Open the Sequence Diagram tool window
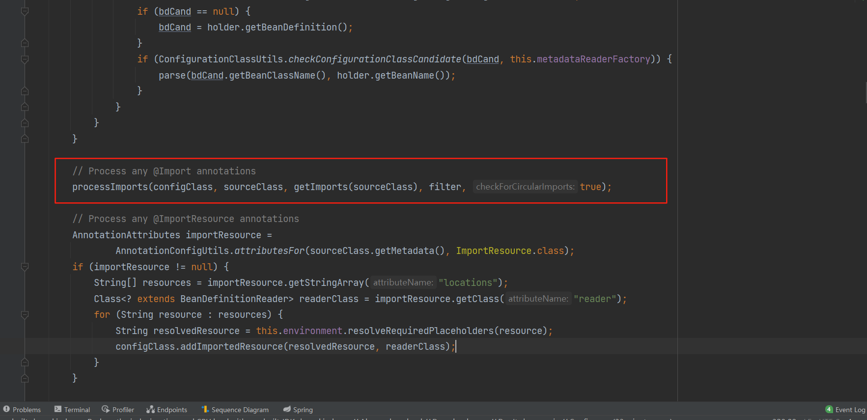867x420 pixels. [235, 410]
